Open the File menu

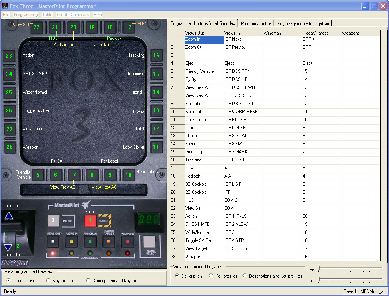6,15
